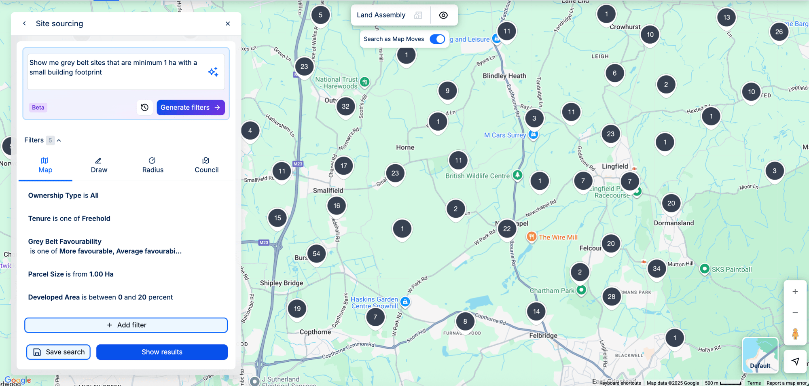809x386 pixels.
Task: Select the Draw pencil icon
Action: tap(99, 160)
